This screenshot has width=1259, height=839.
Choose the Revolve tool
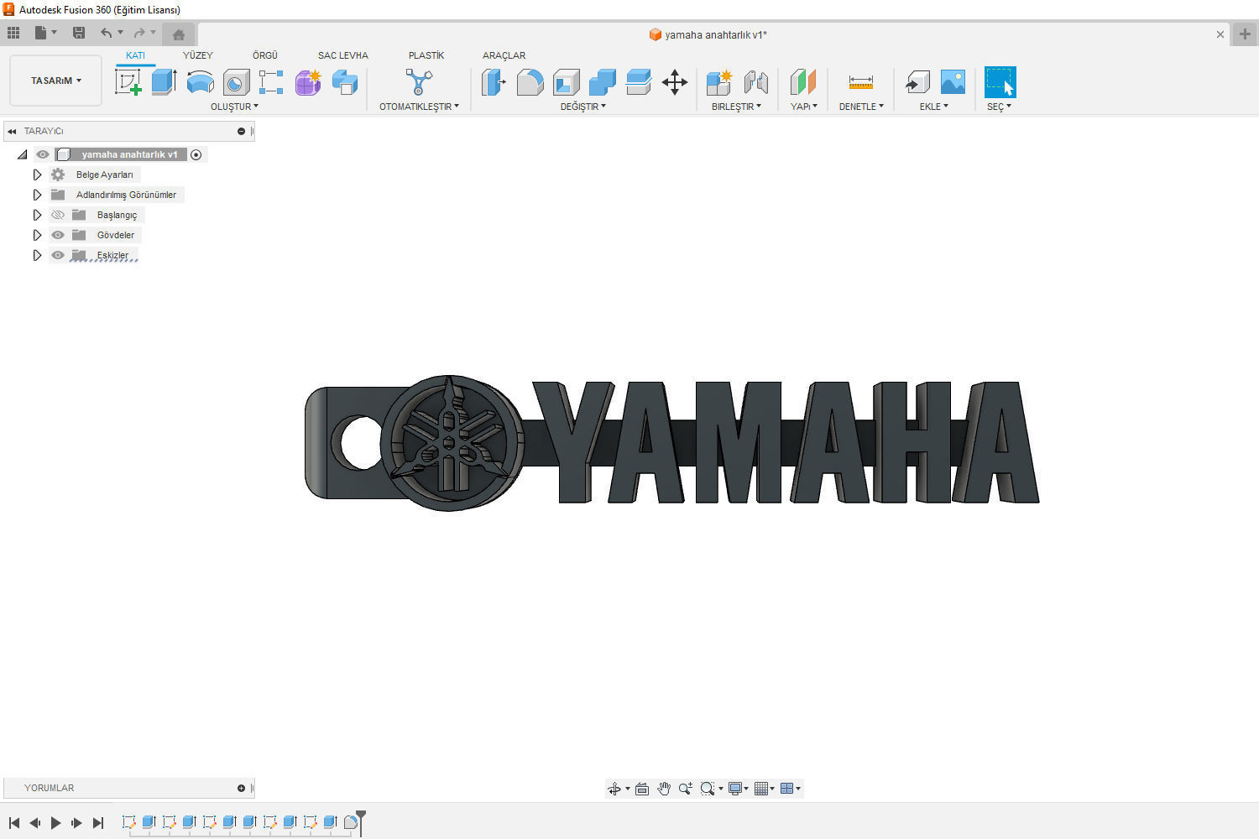pos(200,82)
